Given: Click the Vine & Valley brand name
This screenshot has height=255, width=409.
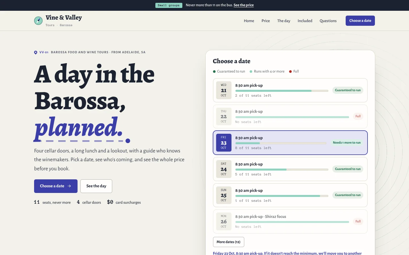Looking at the screenshot, I should point(64,18).
